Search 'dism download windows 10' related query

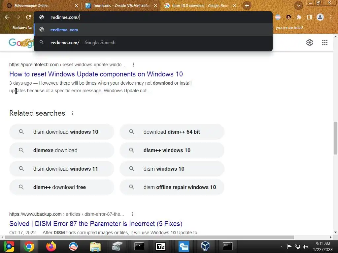point(62,132)
